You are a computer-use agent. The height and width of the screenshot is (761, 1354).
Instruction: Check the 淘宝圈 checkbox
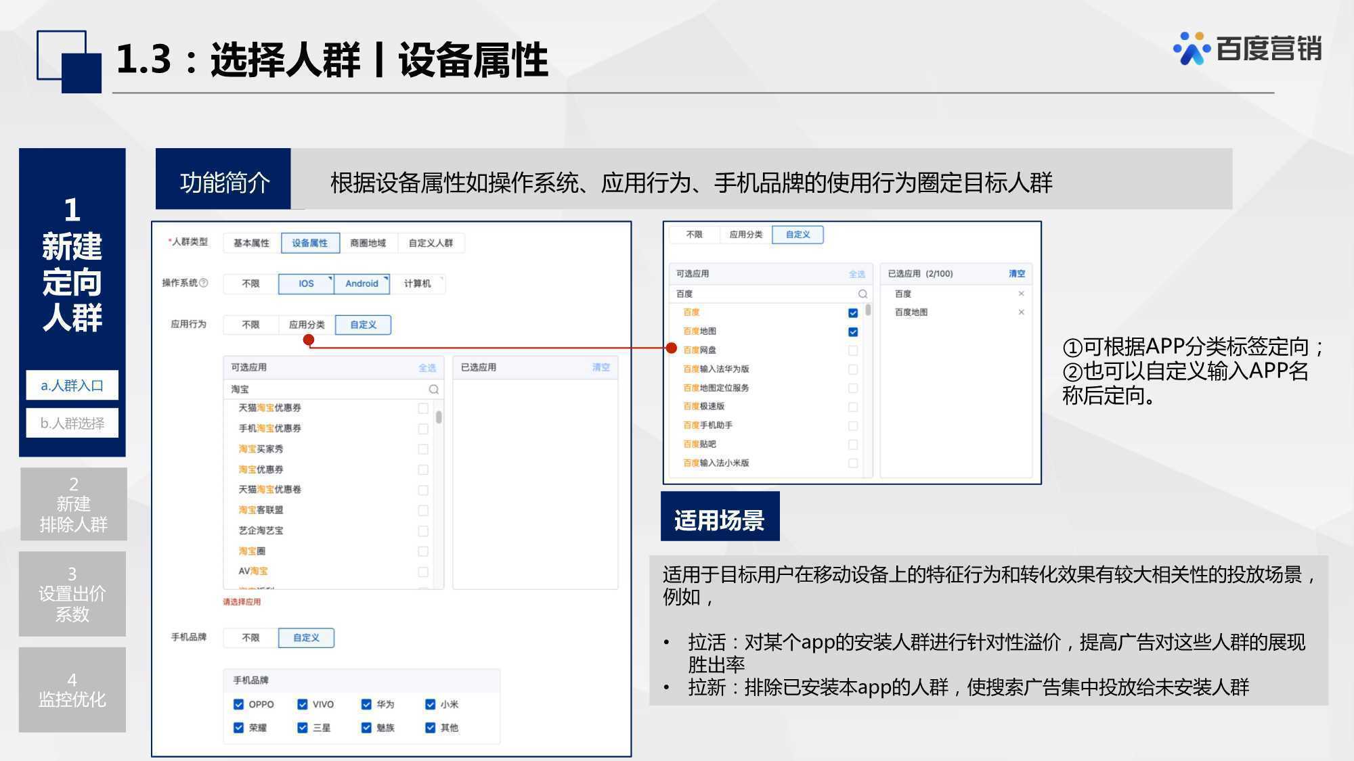[x=423, y=551]
